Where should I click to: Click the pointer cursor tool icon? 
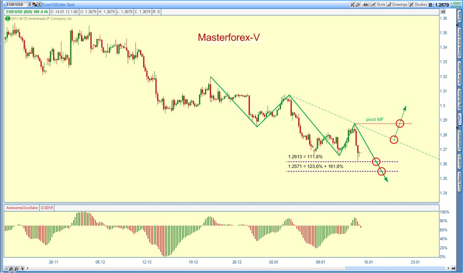pos(22,268)
